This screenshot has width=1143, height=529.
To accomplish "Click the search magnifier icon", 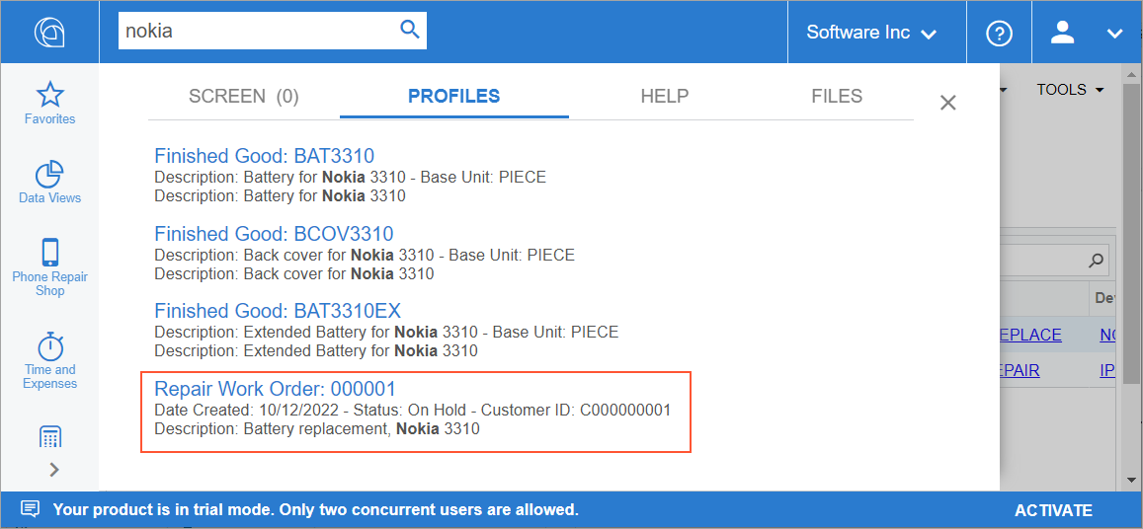I will click(409, 30).
